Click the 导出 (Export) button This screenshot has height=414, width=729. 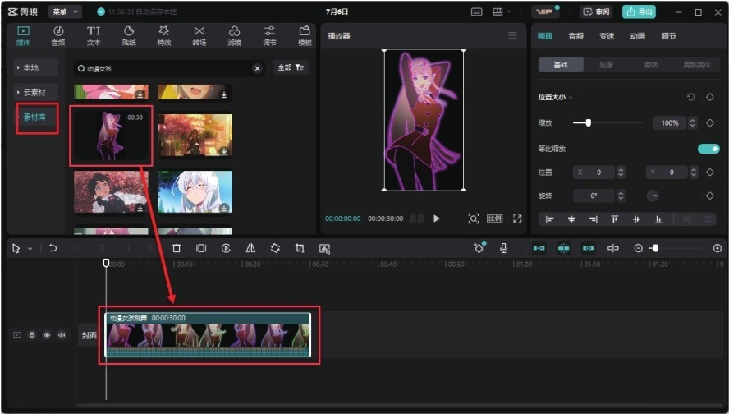pyautogui.click(x=639, y=11)
